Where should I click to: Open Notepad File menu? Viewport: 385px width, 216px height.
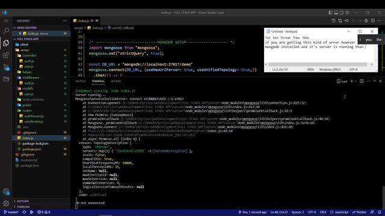pyautogui.click(x=268, y=38)
